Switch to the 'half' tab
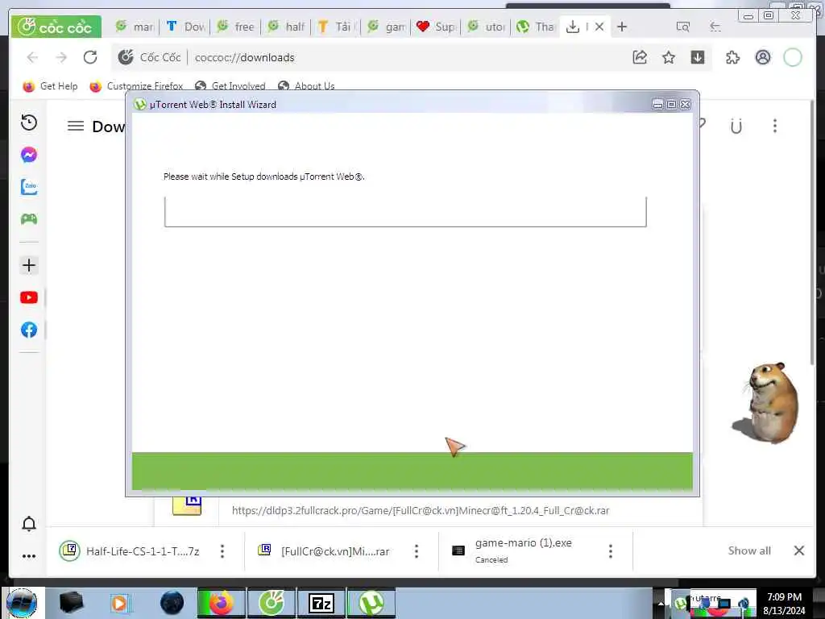The height and width of the screenshot is (619, 825). pos(286,27)
